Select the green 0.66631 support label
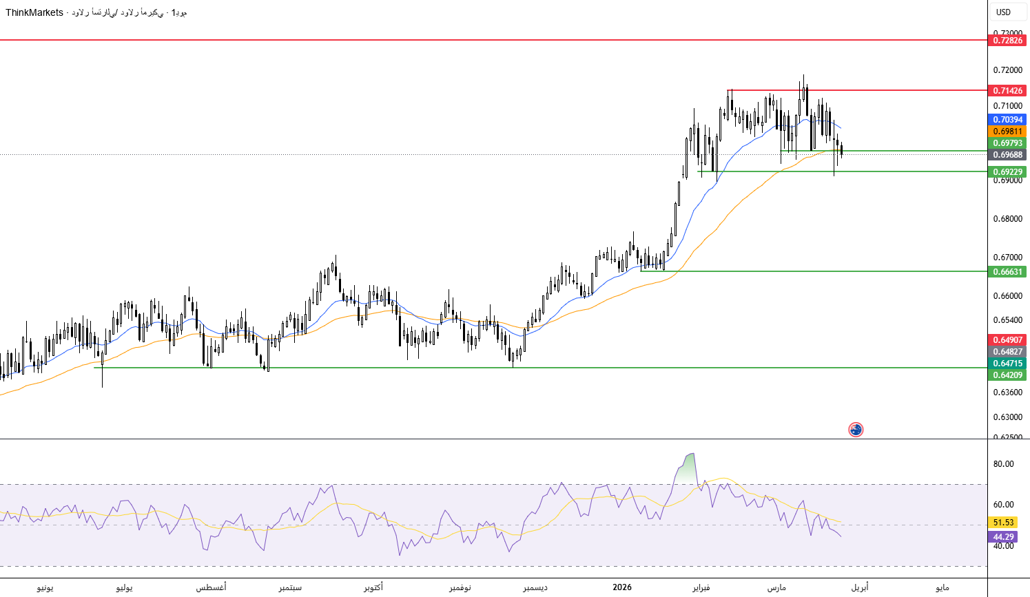 (x=1007, y=272)
